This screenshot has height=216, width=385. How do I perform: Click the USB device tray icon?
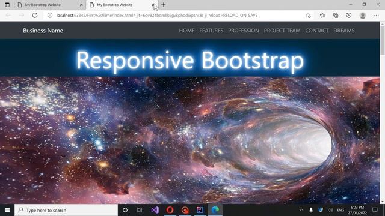tap(311, 210)
